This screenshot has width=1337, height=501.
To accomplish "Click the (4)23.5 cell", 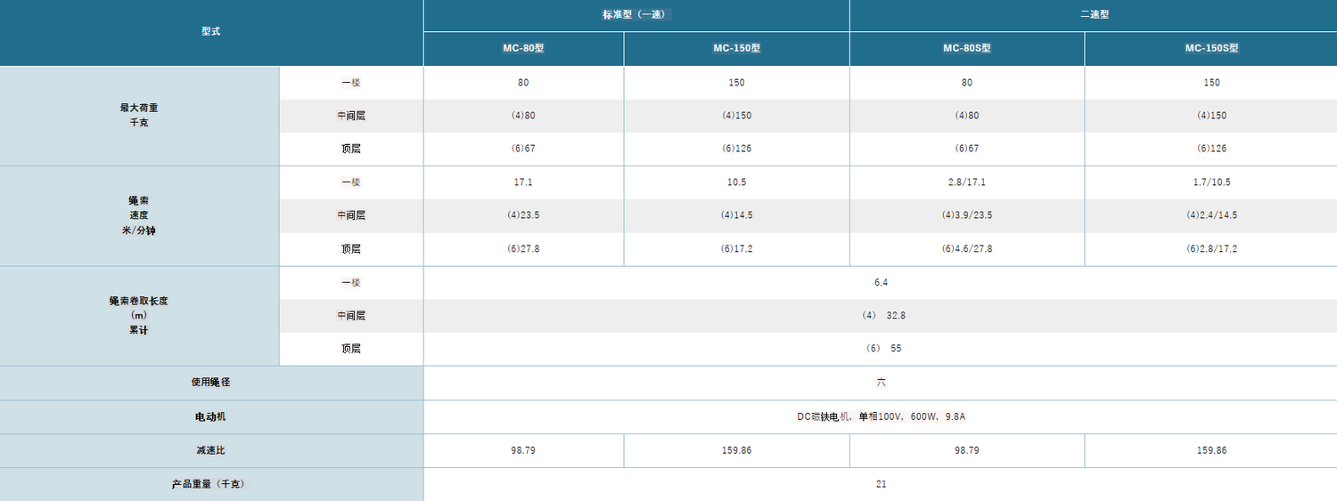I will click(x=523, y=215).
